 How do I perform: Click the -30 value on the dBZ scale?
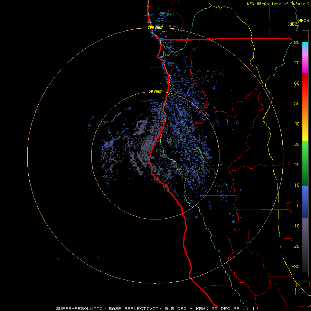pos(295,267)
